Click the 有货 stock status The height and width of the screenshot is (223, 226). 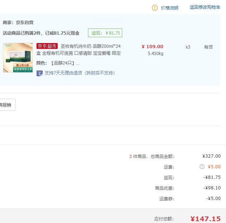tap(208, 47)
